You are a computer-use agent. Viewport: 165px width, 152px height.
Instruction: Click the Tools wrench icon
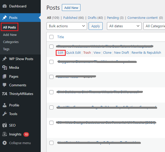point(5,114)
